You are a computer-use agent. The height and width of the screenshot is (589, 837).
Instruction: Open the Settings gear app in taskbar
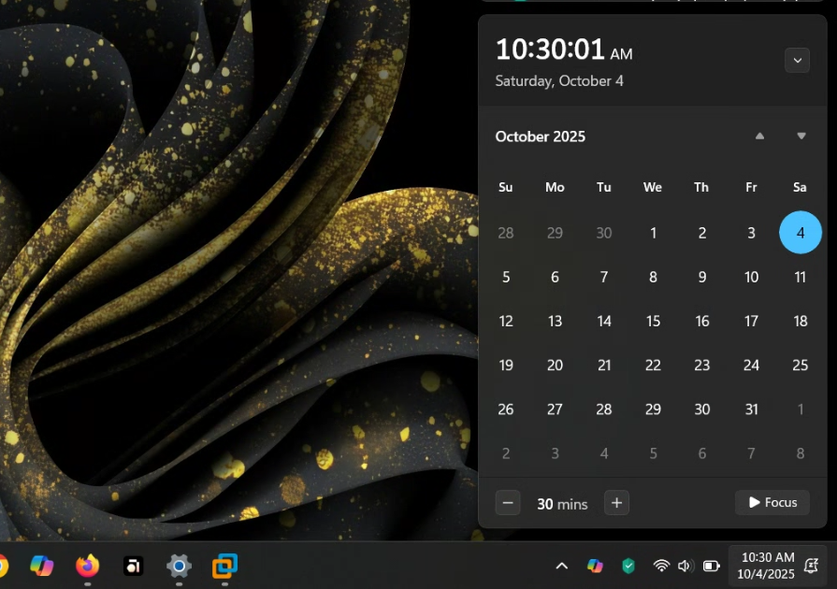(179, 566)
